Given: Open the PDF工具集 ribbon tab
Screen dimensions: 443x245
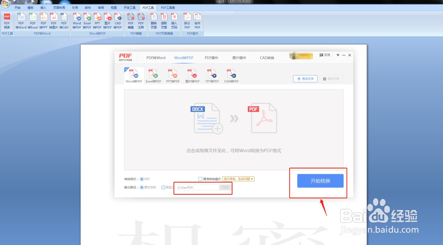Looking at the screenshot, I should [x=168, y=8].
